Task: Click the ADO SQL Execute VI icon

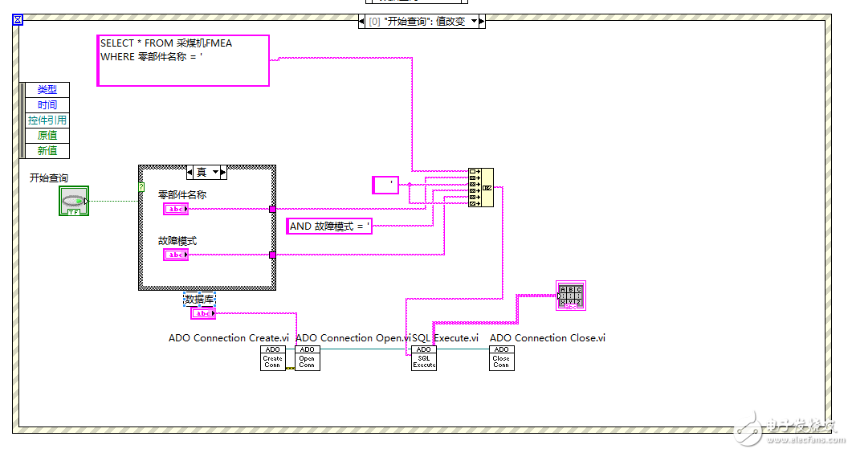Action: pos(424,358)
